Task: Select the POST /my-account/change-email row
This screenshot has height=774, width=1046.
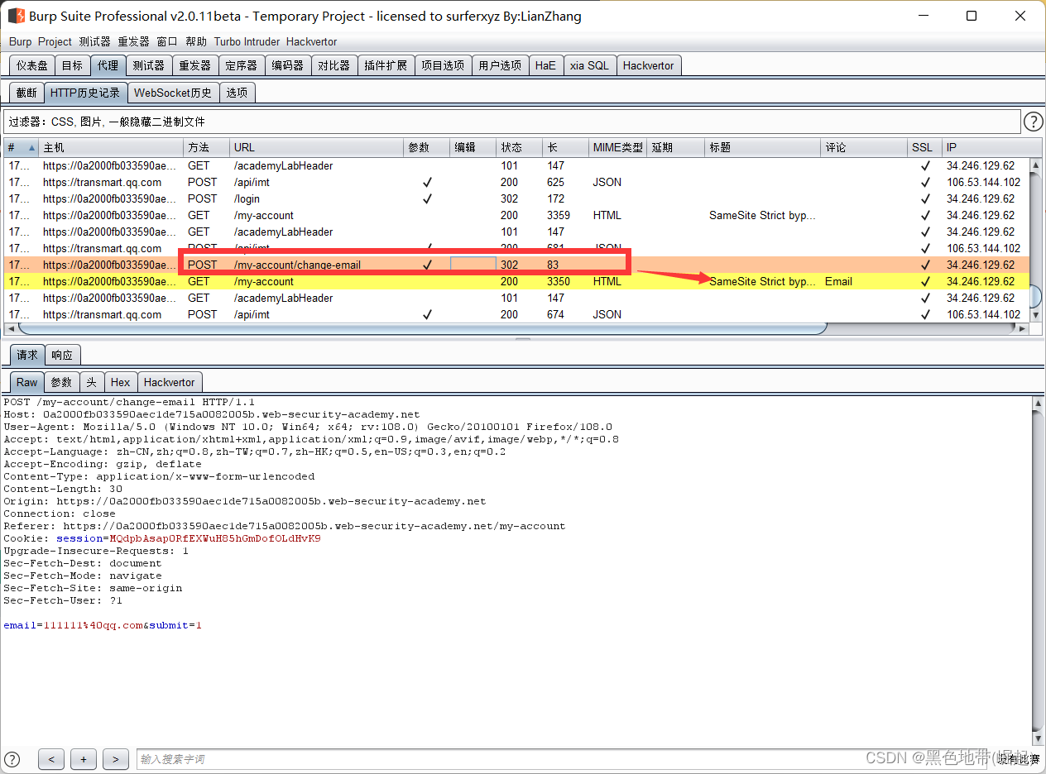Action: (x=516, y=265)
